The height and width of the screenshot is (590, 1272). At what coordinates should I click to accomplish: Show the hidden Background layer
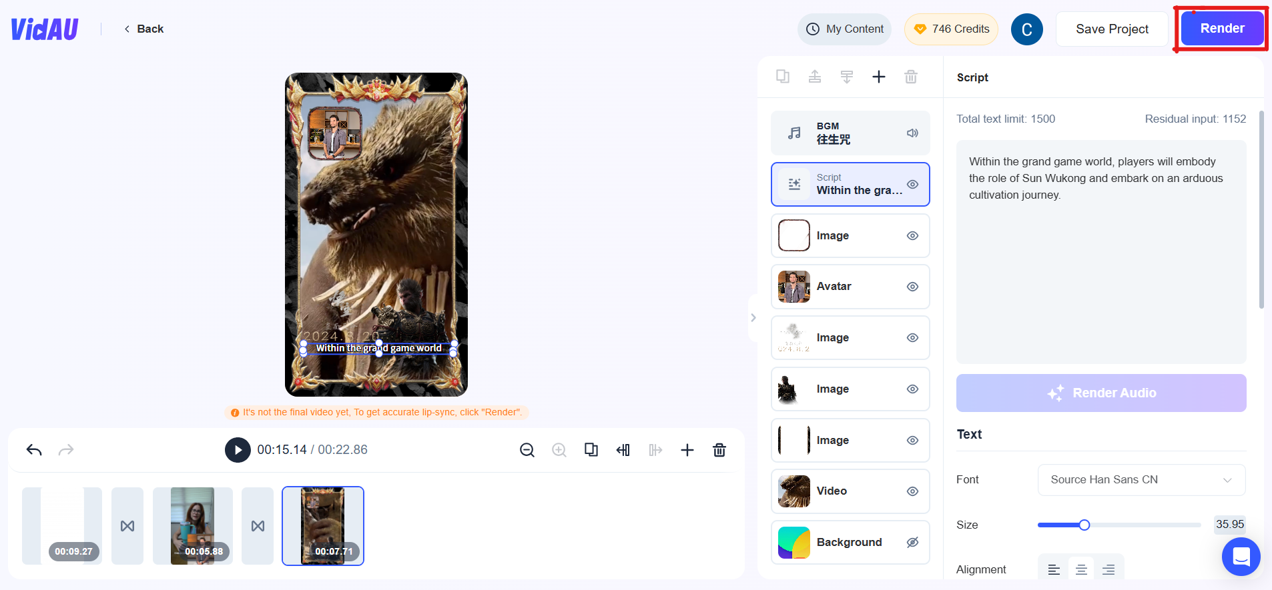tap(912, 543)
